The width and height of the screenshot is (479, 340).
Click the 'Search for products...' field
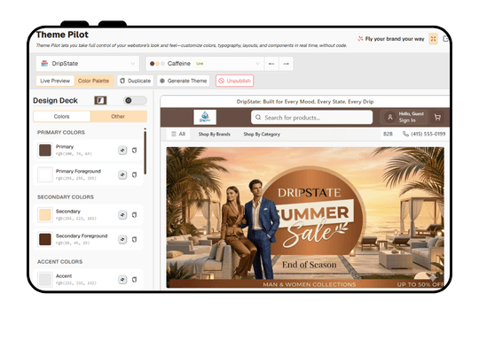[311, 118]
